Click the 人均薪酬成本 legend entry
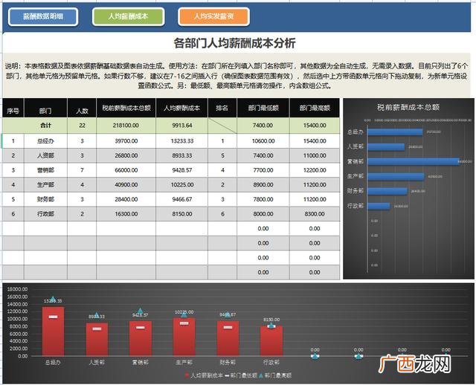The height and width of the screenshot is (385, 476). point(204,375)
